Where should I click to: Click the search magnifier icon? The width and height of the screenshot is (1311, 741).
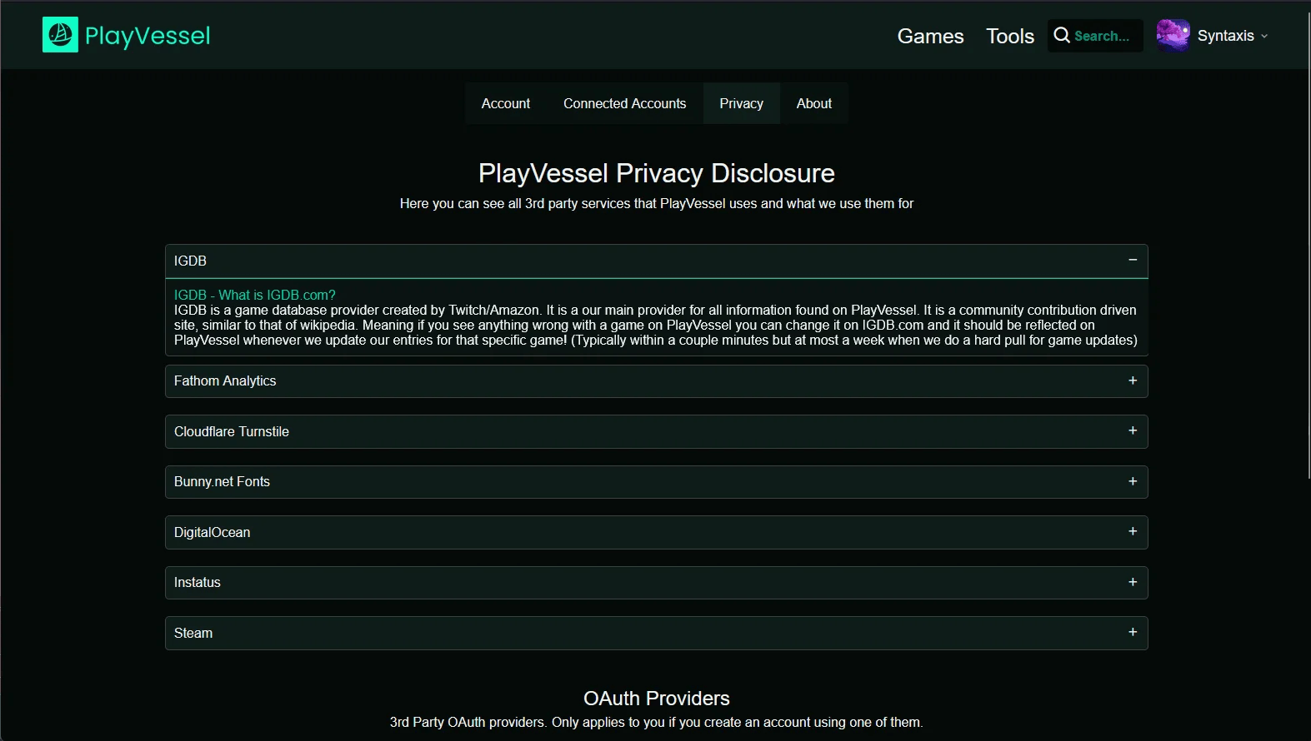click(x=1061, y=35)
